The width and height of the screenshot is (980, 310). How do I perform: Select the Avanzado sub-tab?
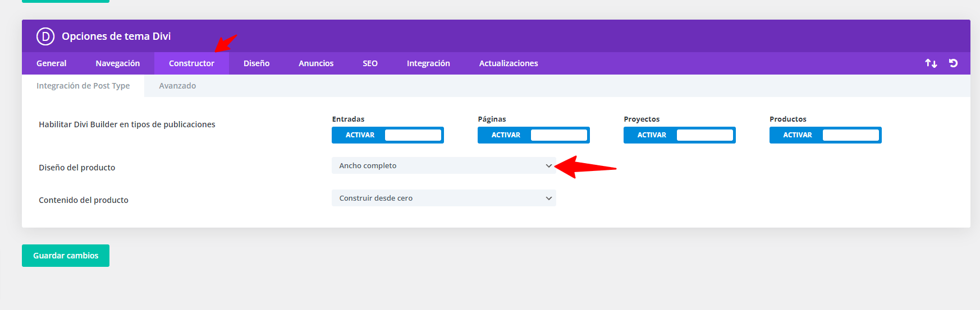point(177,86)
